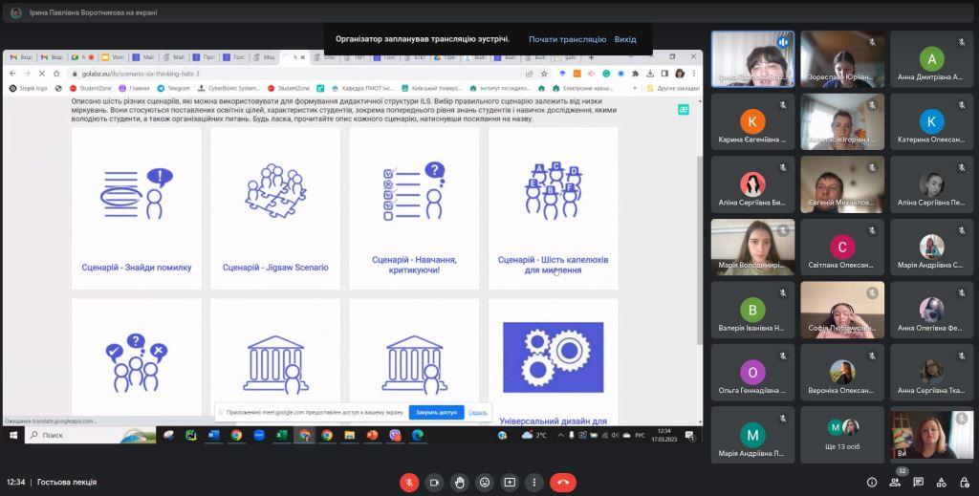The image size is (979, 496).
Task: Open host controls lock icon
Action: pos(964,483)
